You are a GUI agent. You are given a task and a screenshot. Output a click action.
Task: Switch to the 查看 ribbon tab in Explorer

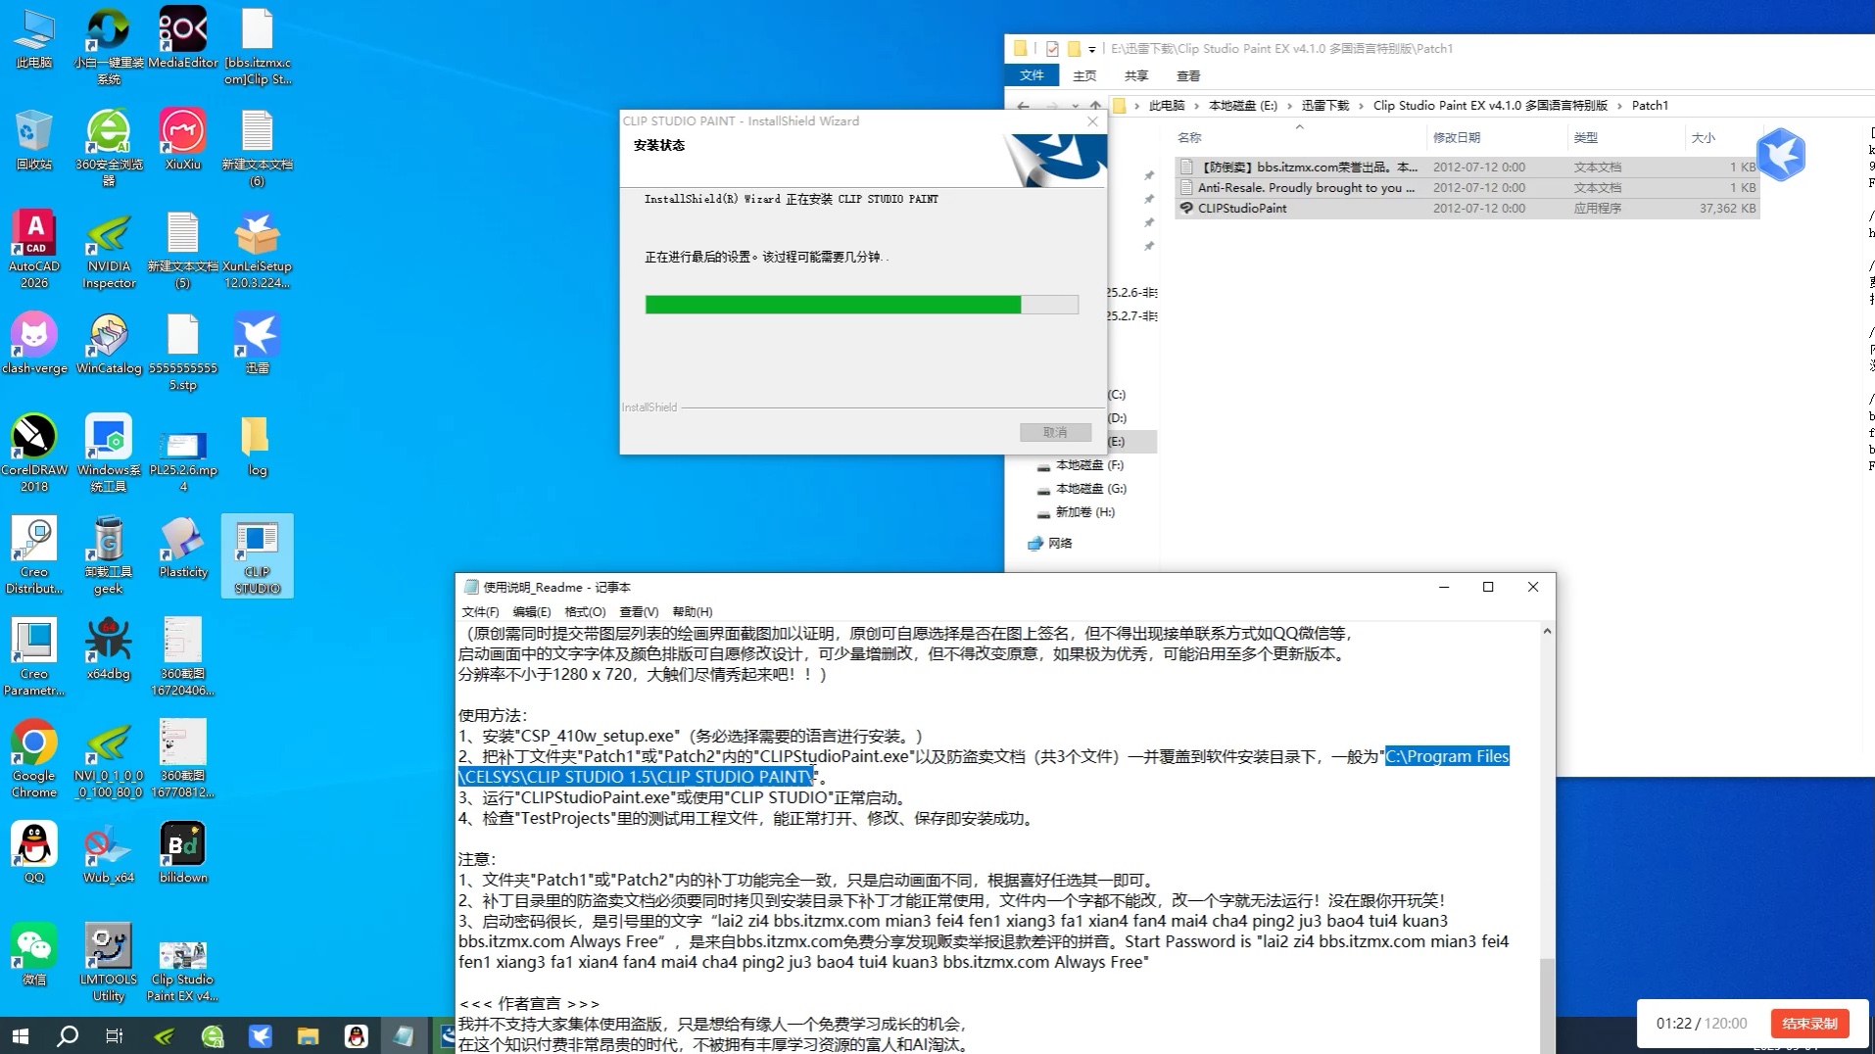pos(1188,75)
